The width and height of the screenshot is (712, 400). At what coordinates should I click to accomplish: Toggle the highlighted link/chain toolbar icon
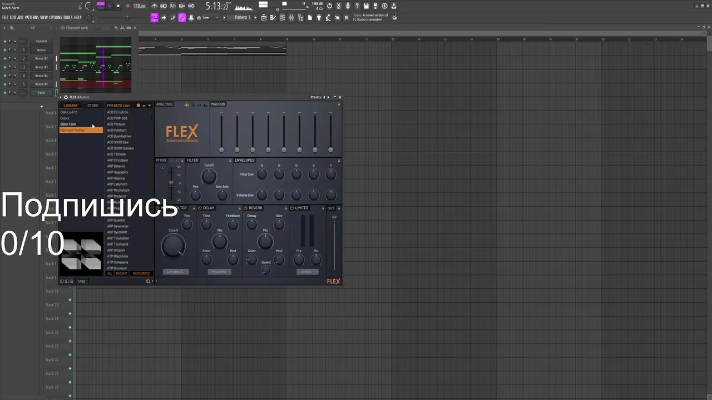click(182, 17)
